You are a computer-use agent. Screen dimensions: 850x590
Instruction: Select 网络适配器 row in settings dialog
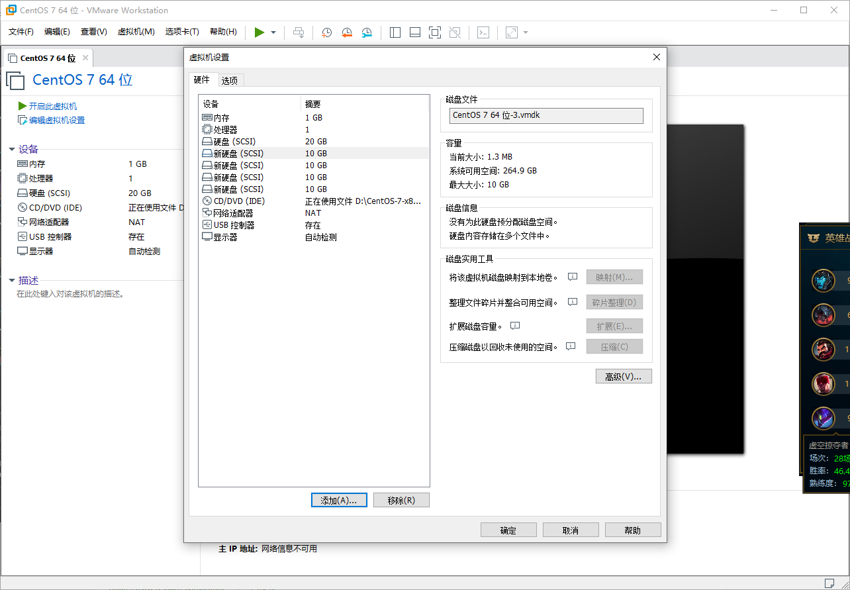[314, 213]
